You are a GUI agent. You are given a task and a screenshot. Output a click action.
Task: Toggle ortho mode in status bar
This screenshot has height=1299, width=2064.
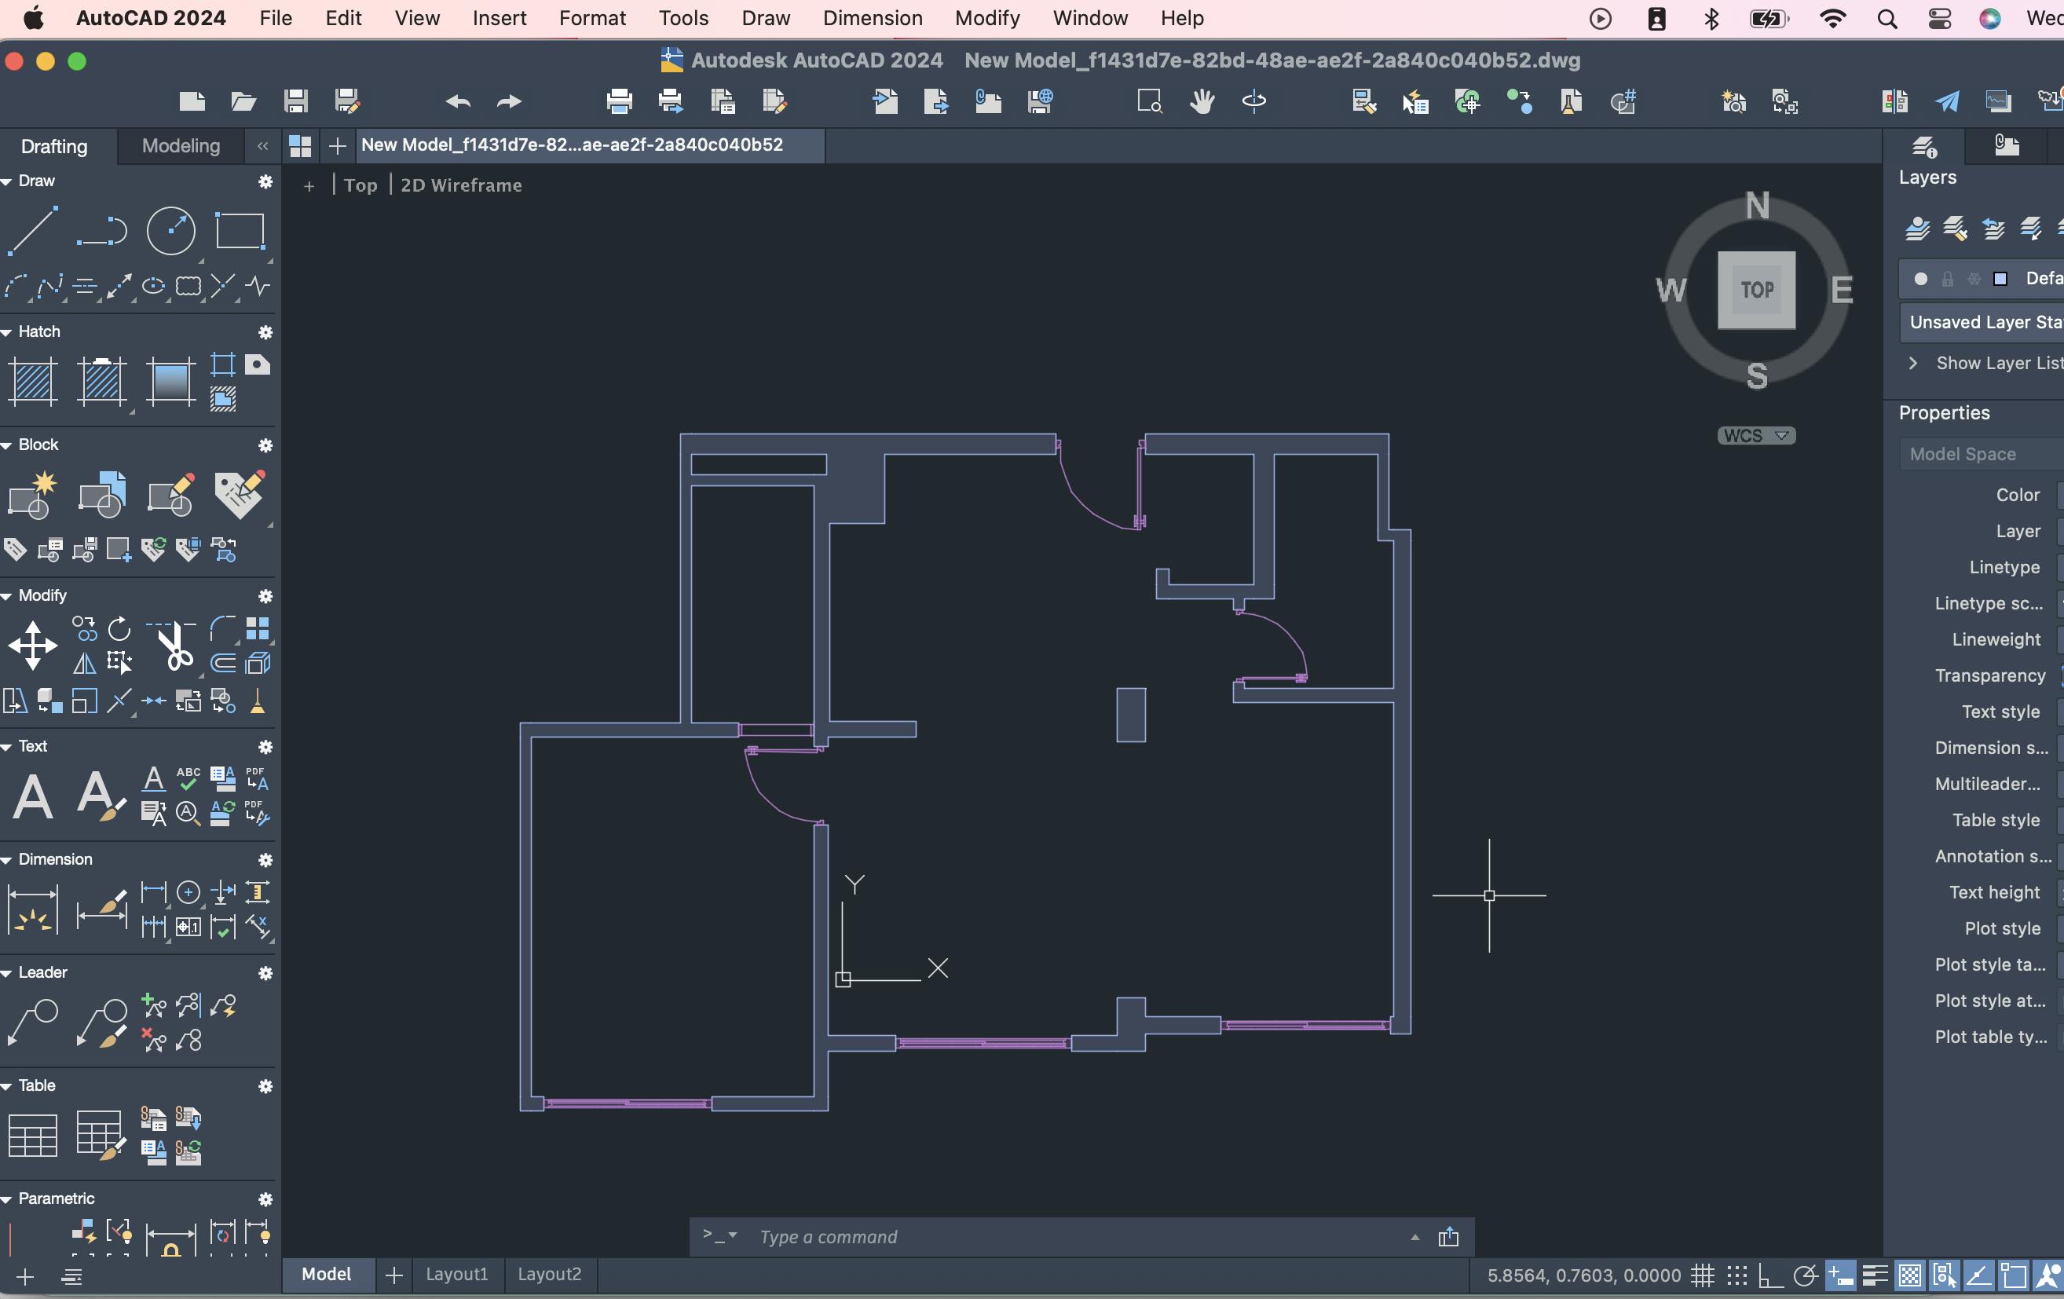(1770, 1276)
